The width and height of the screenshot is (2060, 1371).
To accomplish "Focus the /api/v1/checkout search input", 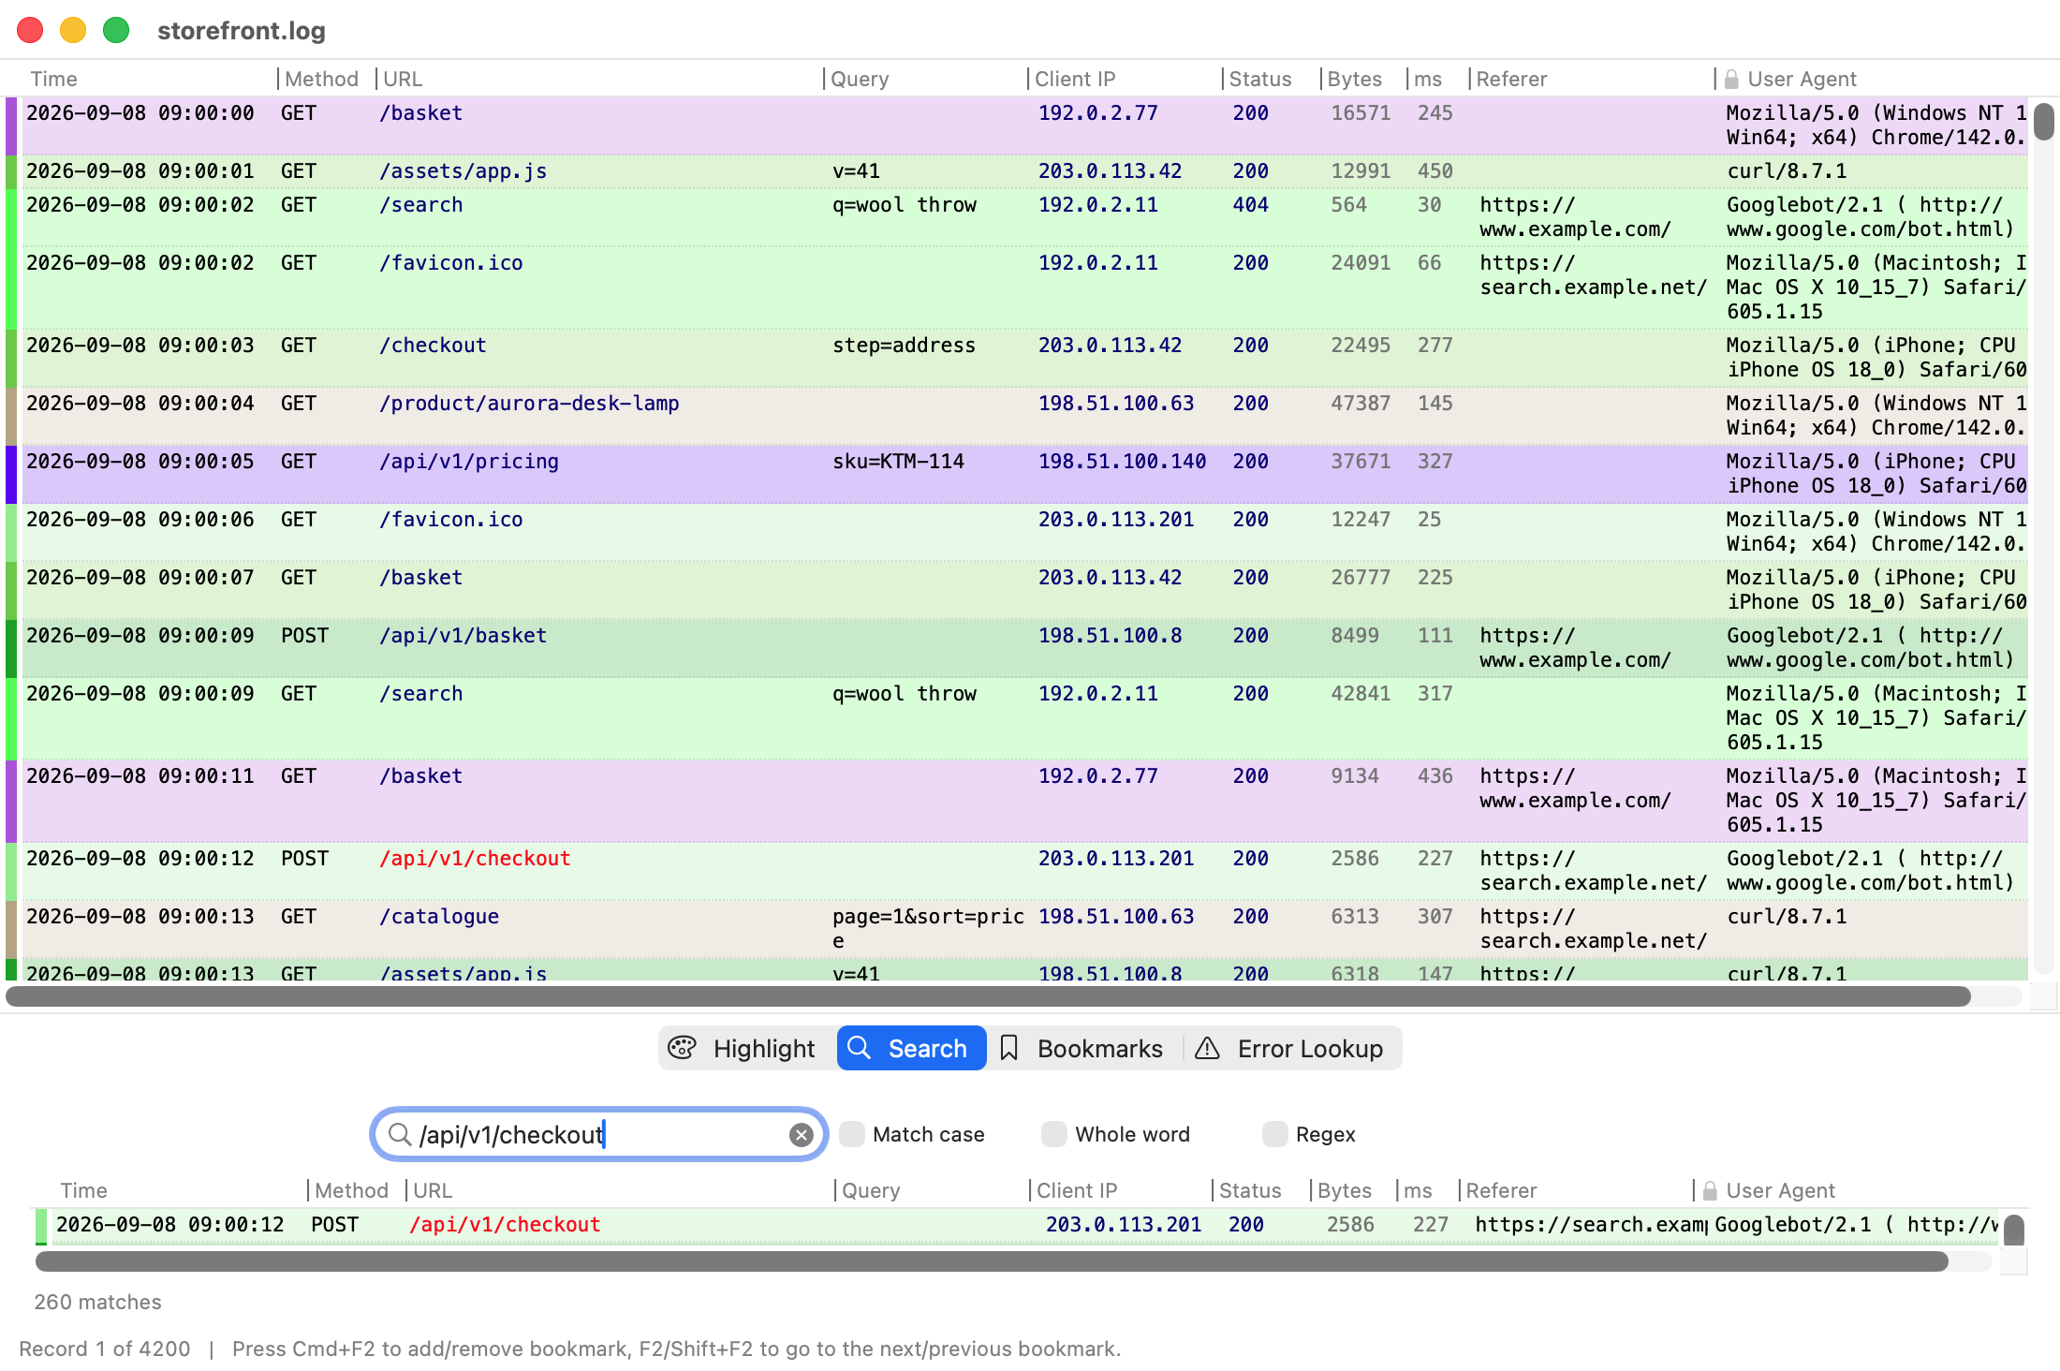I will 599,1135.
